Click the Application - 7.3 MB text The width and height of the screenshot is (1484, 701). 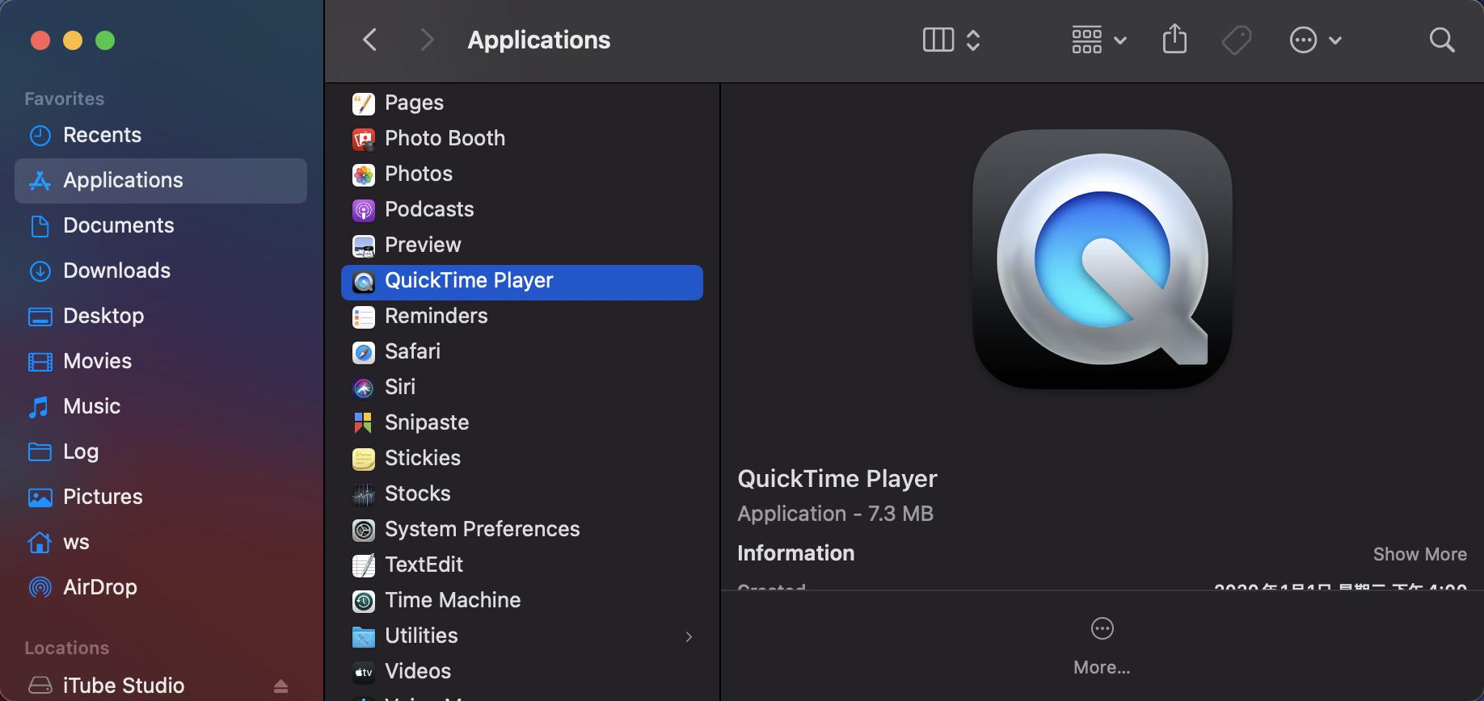point(835,514)
